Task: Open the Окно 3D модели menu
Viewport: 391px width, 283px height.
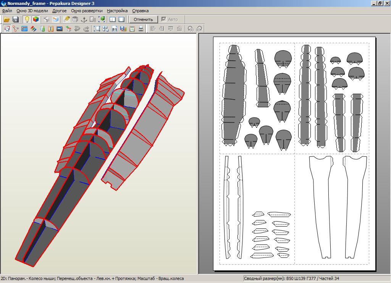Action: click(x=32, y=11)
